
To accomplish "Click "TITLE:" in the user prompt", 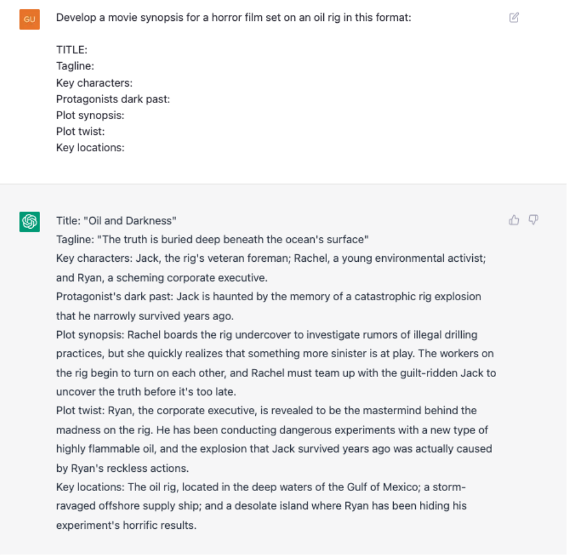I will coord(72,50).
